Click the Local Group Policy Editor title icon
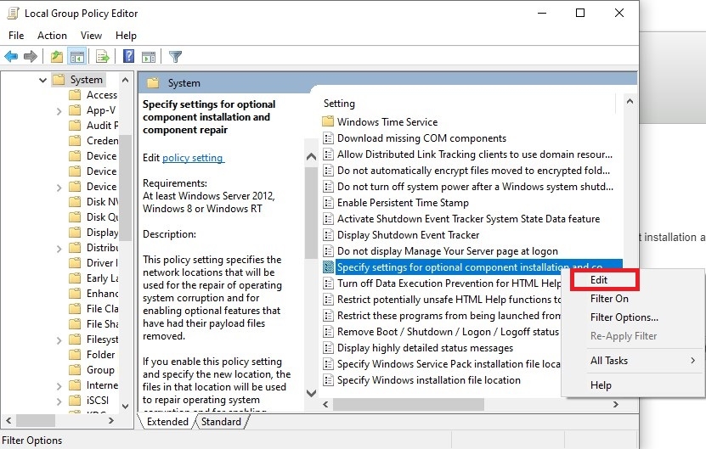The height and width of the screenshot is (449, 706). [13, 13]
